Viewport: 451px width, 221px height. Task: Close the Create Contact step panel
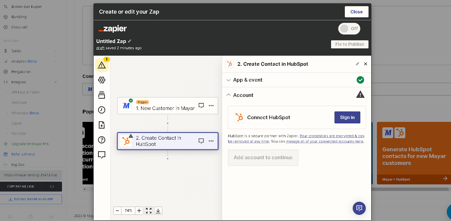[x=366, y=64]
